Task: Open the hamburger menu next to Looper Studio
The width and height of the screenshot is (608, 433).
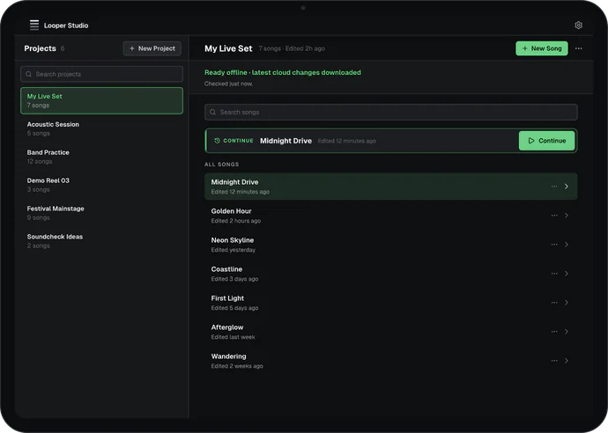Action: [34, 26]
